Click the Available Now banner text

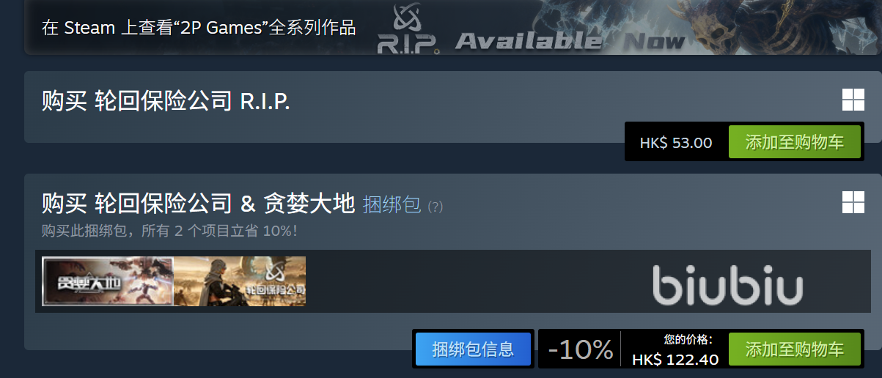coord(570,42)
